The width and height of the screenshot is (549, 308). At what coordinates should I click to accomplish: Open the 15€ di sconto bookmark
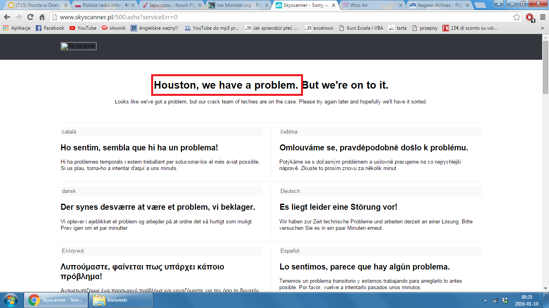point(469,28)
